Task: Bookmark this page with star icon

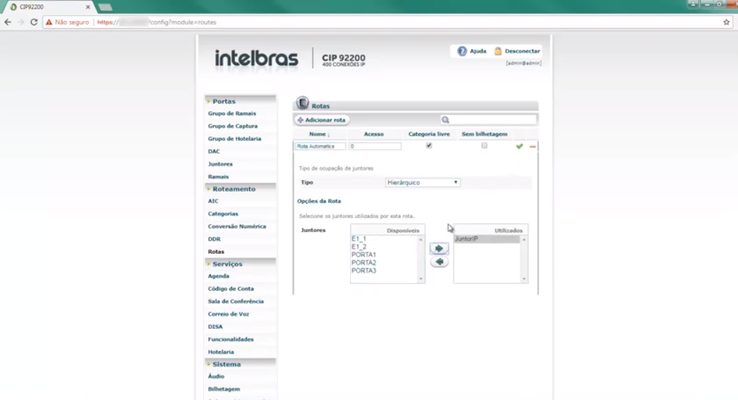Action: [x=726, y=22]
